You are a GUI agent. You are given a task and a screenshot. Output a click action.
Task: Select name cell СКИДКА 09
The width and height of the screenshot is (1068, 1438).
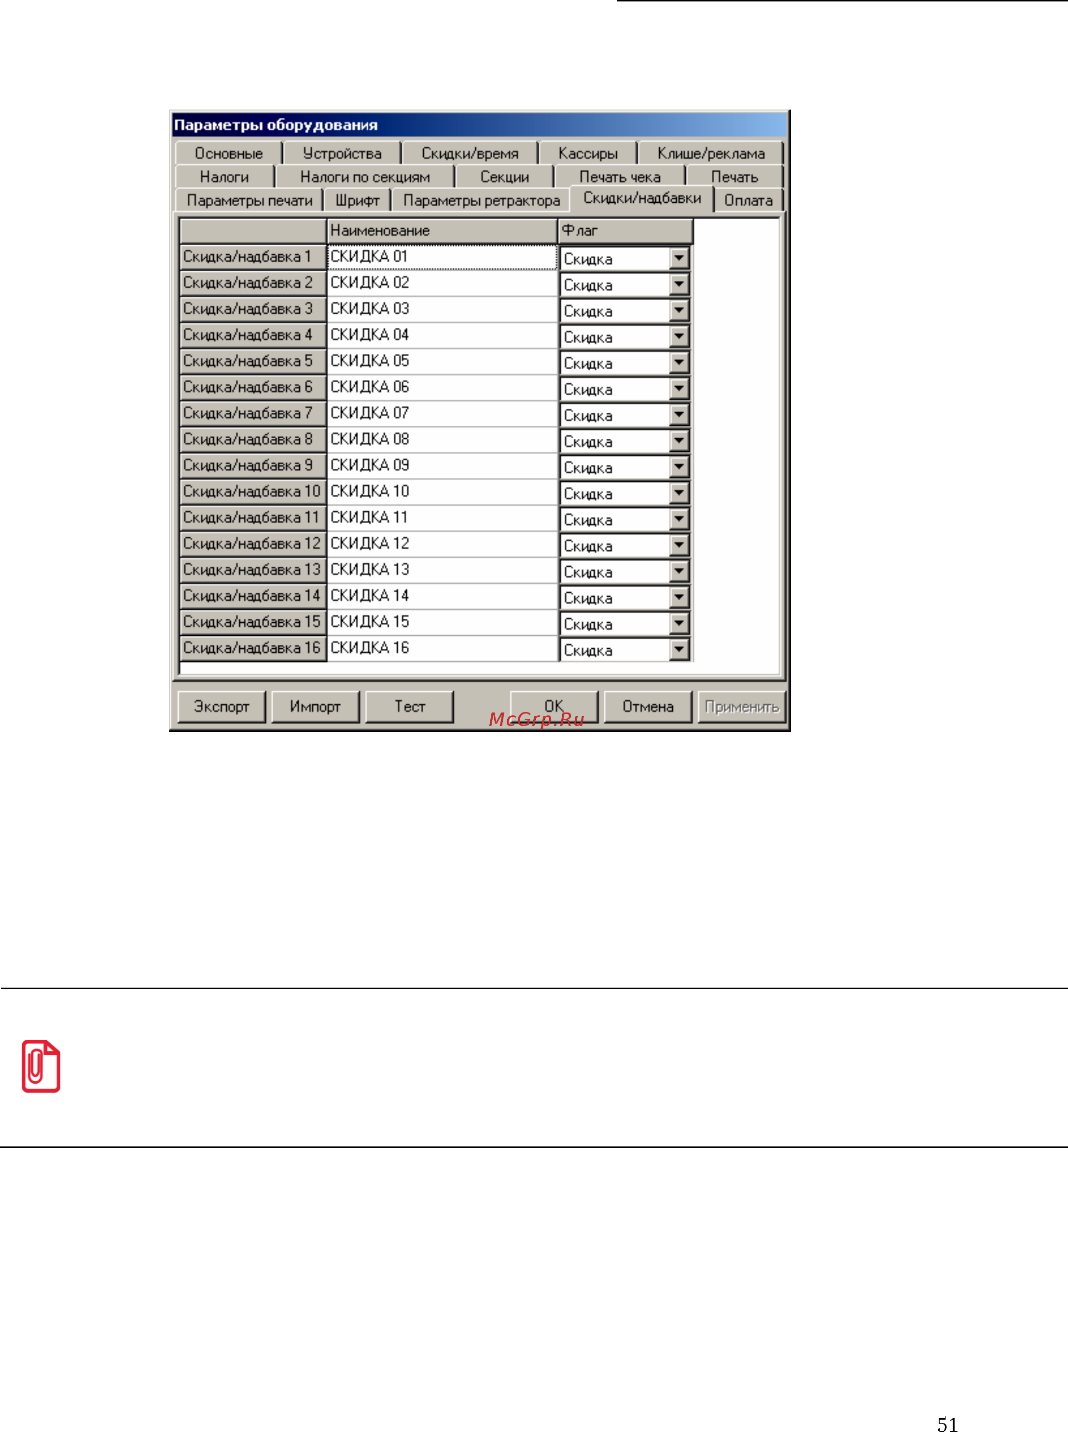tap(442, 465)
